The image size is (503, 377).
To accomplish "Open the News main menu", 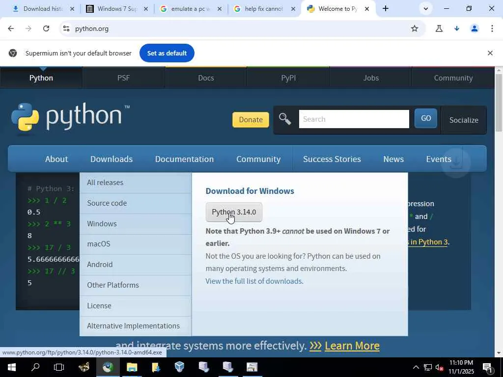I will click(x=393, y=159).
